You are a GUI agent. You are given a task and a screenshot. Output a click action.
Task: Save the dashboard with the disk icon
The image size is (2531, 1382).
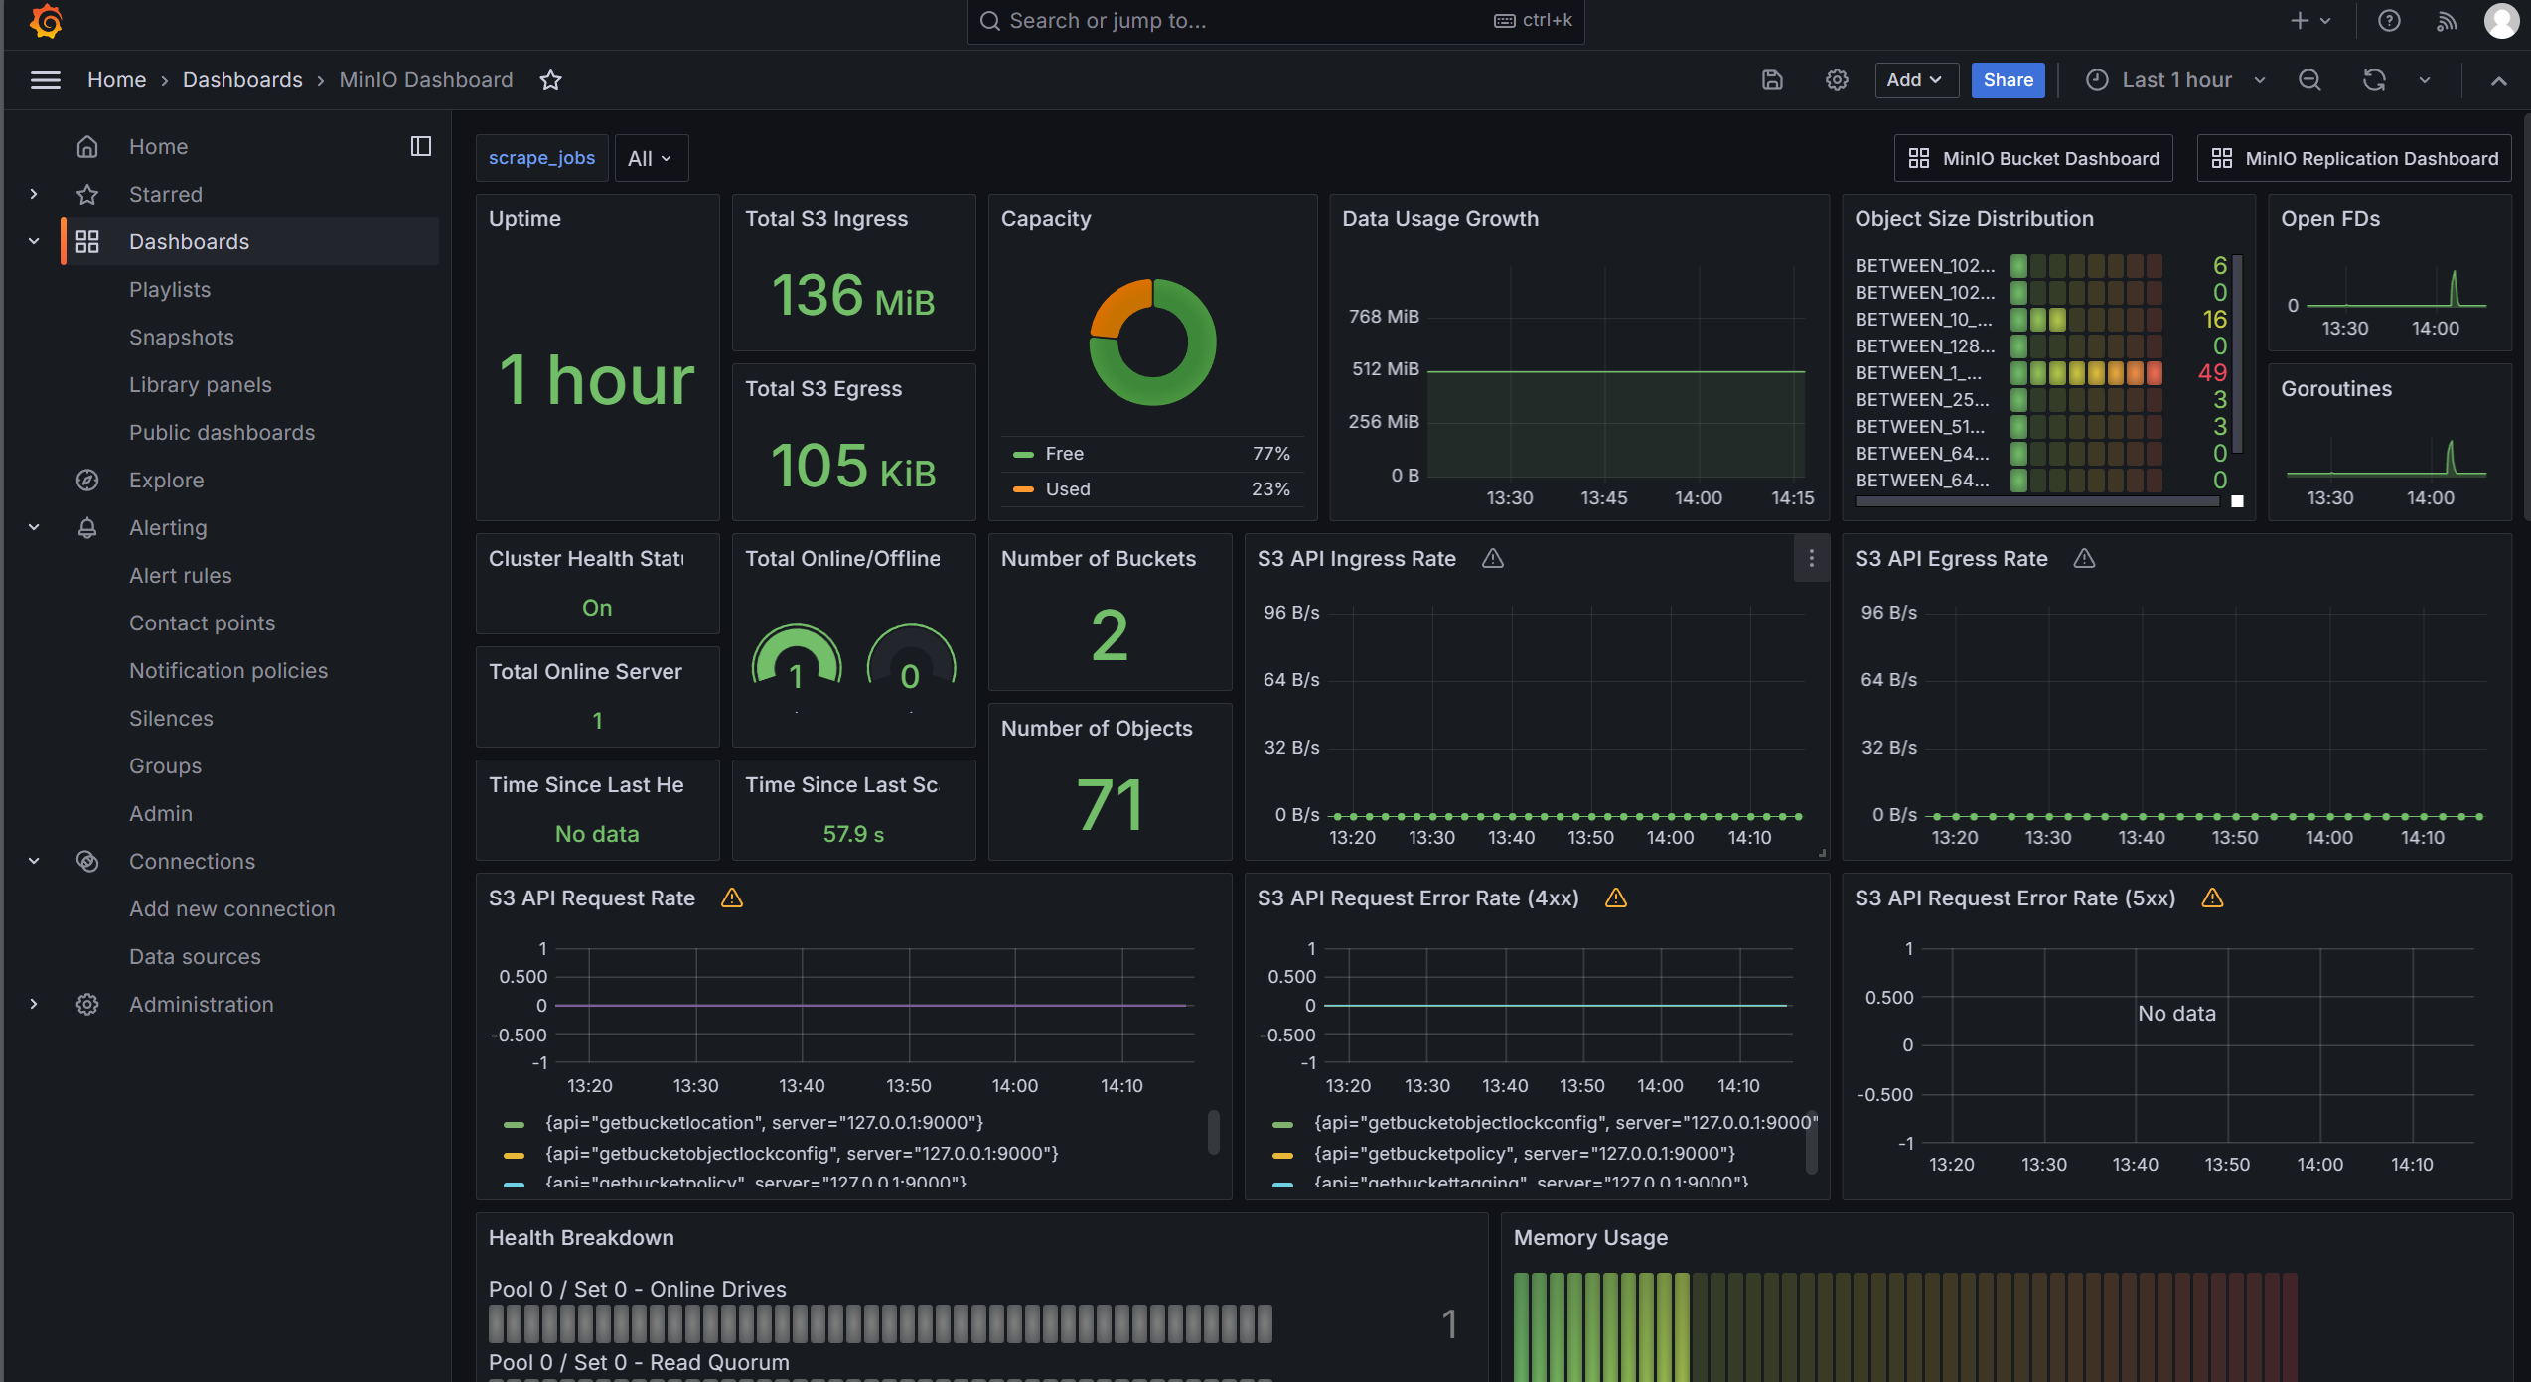pos(1773,80)
